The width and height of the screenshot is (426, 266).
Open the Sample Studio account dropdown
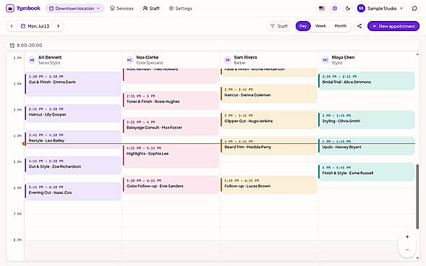(x=381, y=9)
